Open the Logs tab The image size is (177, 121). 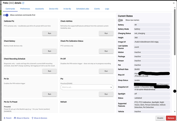107,9
